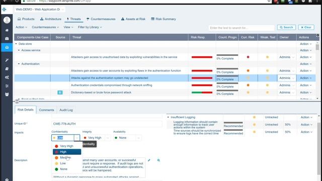This screenshot has height=181, width=322.
Task: Open the Assets at Risk tab
Action: click(133, 19)
